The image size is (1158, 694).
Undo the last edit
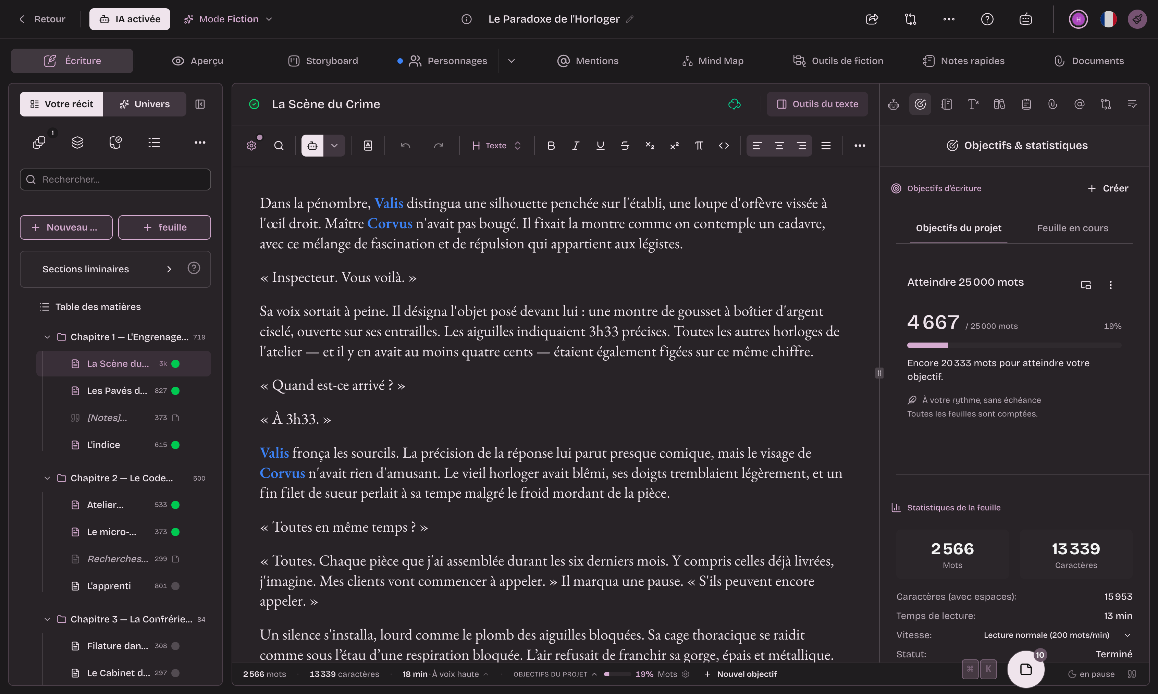(x=406, y=146)
